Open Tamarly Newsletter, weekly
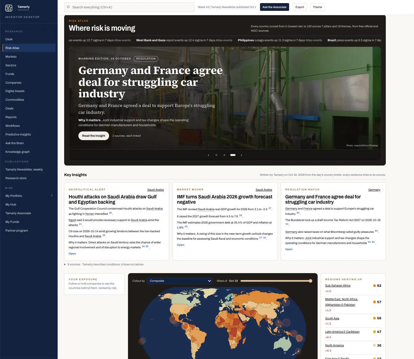This screenshot has width=414, height=359. click(x=29, y=170)
